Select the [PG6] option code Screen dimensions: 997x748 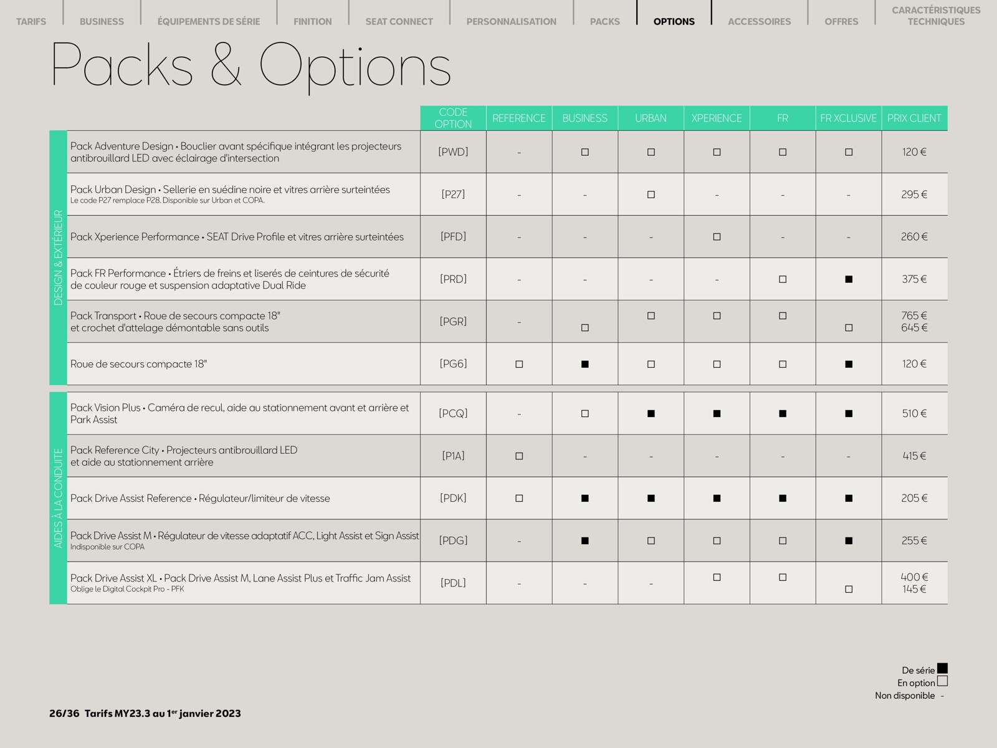click(x=453, y=363)
